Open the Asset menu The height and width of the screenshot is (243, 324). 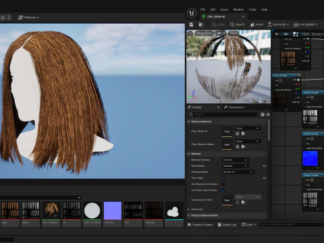(x=224, y=9)
